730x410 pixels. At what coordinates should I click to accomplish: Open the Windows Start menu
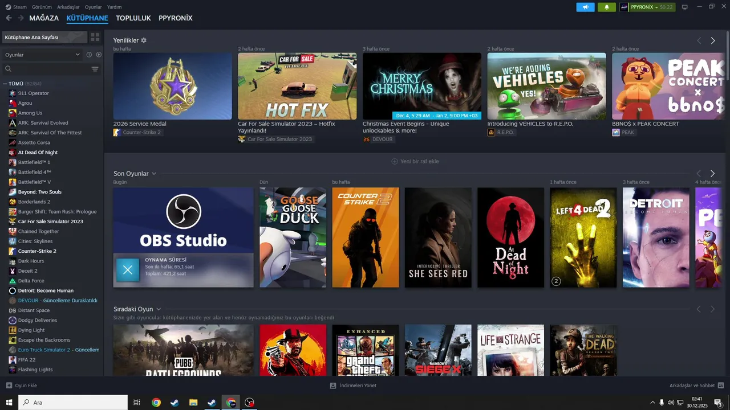click(x=9, y=403)
